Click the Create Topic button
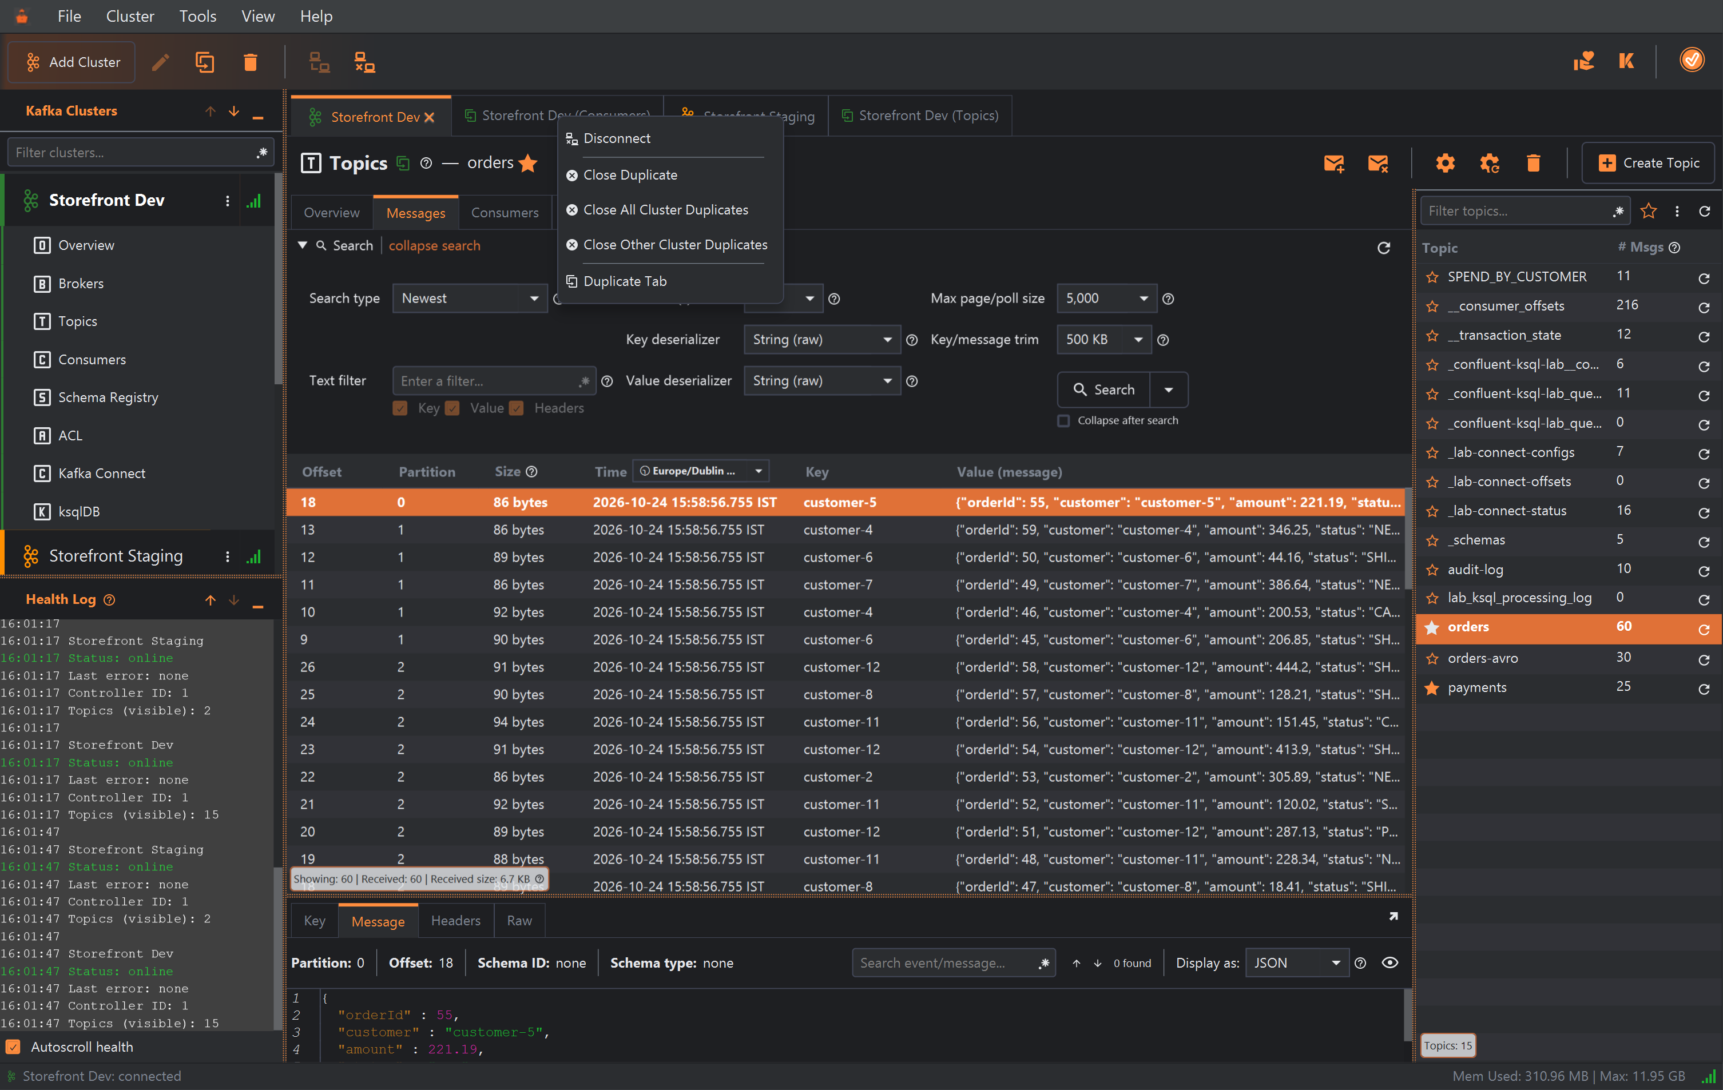 pos(1648,163)
